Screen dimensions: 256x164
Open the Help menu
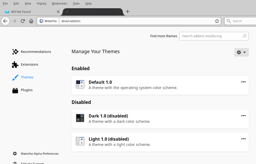(88, 3)
